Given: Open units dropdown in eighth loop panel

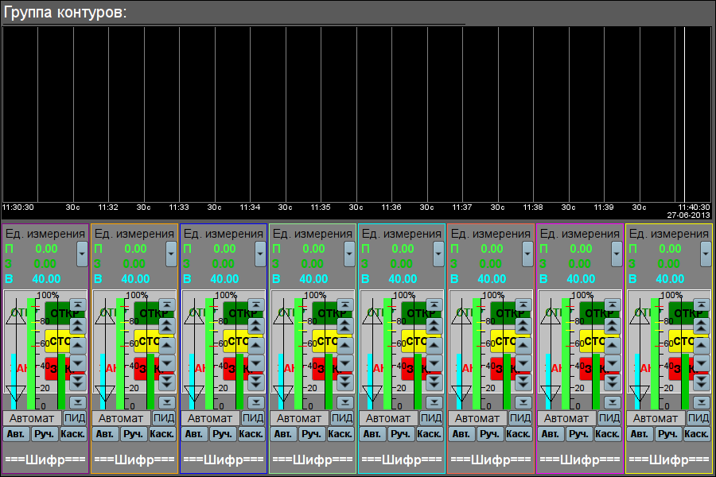Looking at the screenshot, I should 706,254.
